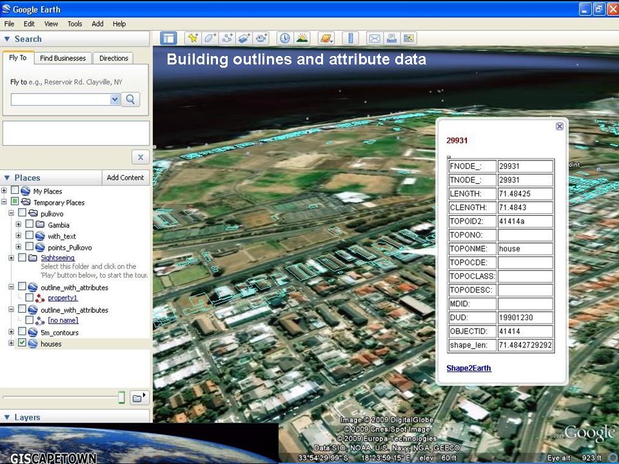619x464 pixels.
Task: Add a path from the toolbar
Action: (x=227, y=38)
